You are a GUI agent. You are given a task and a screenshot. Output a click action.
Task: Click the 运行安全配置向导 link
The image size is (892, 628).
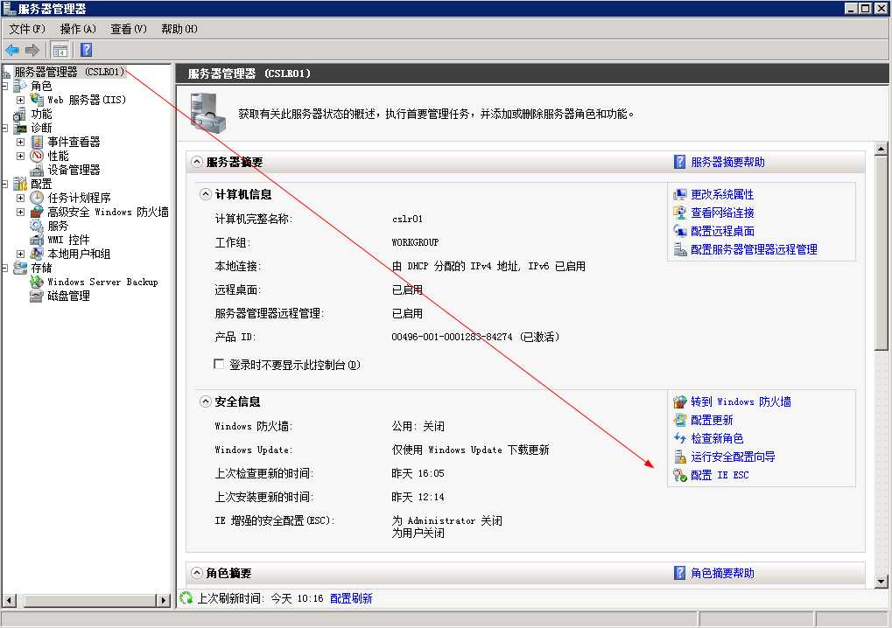(733, 457)
